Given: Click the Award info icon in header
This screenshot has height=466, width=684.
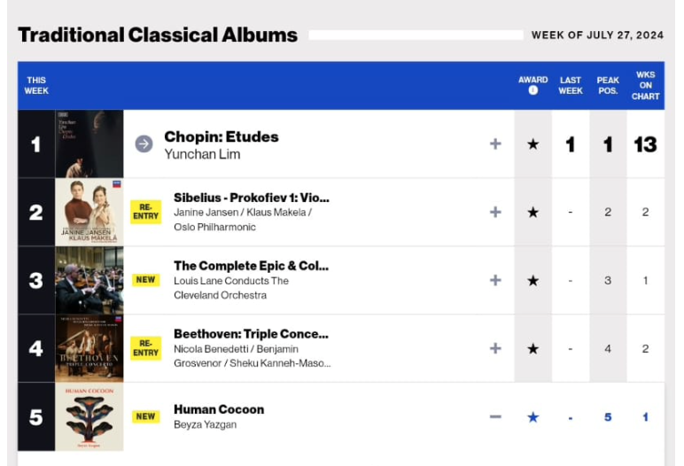Looking at the screenshot, I should 532,90.
